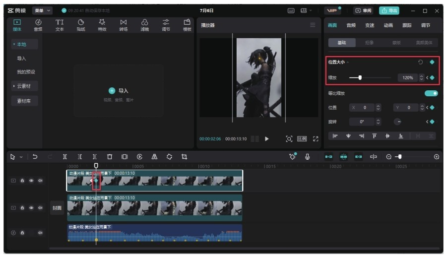The width and height of the screenshot is (447, 257).
Task: Open the layout switcher dropdown
Action: pyautogui.click(x=306, y=10)
